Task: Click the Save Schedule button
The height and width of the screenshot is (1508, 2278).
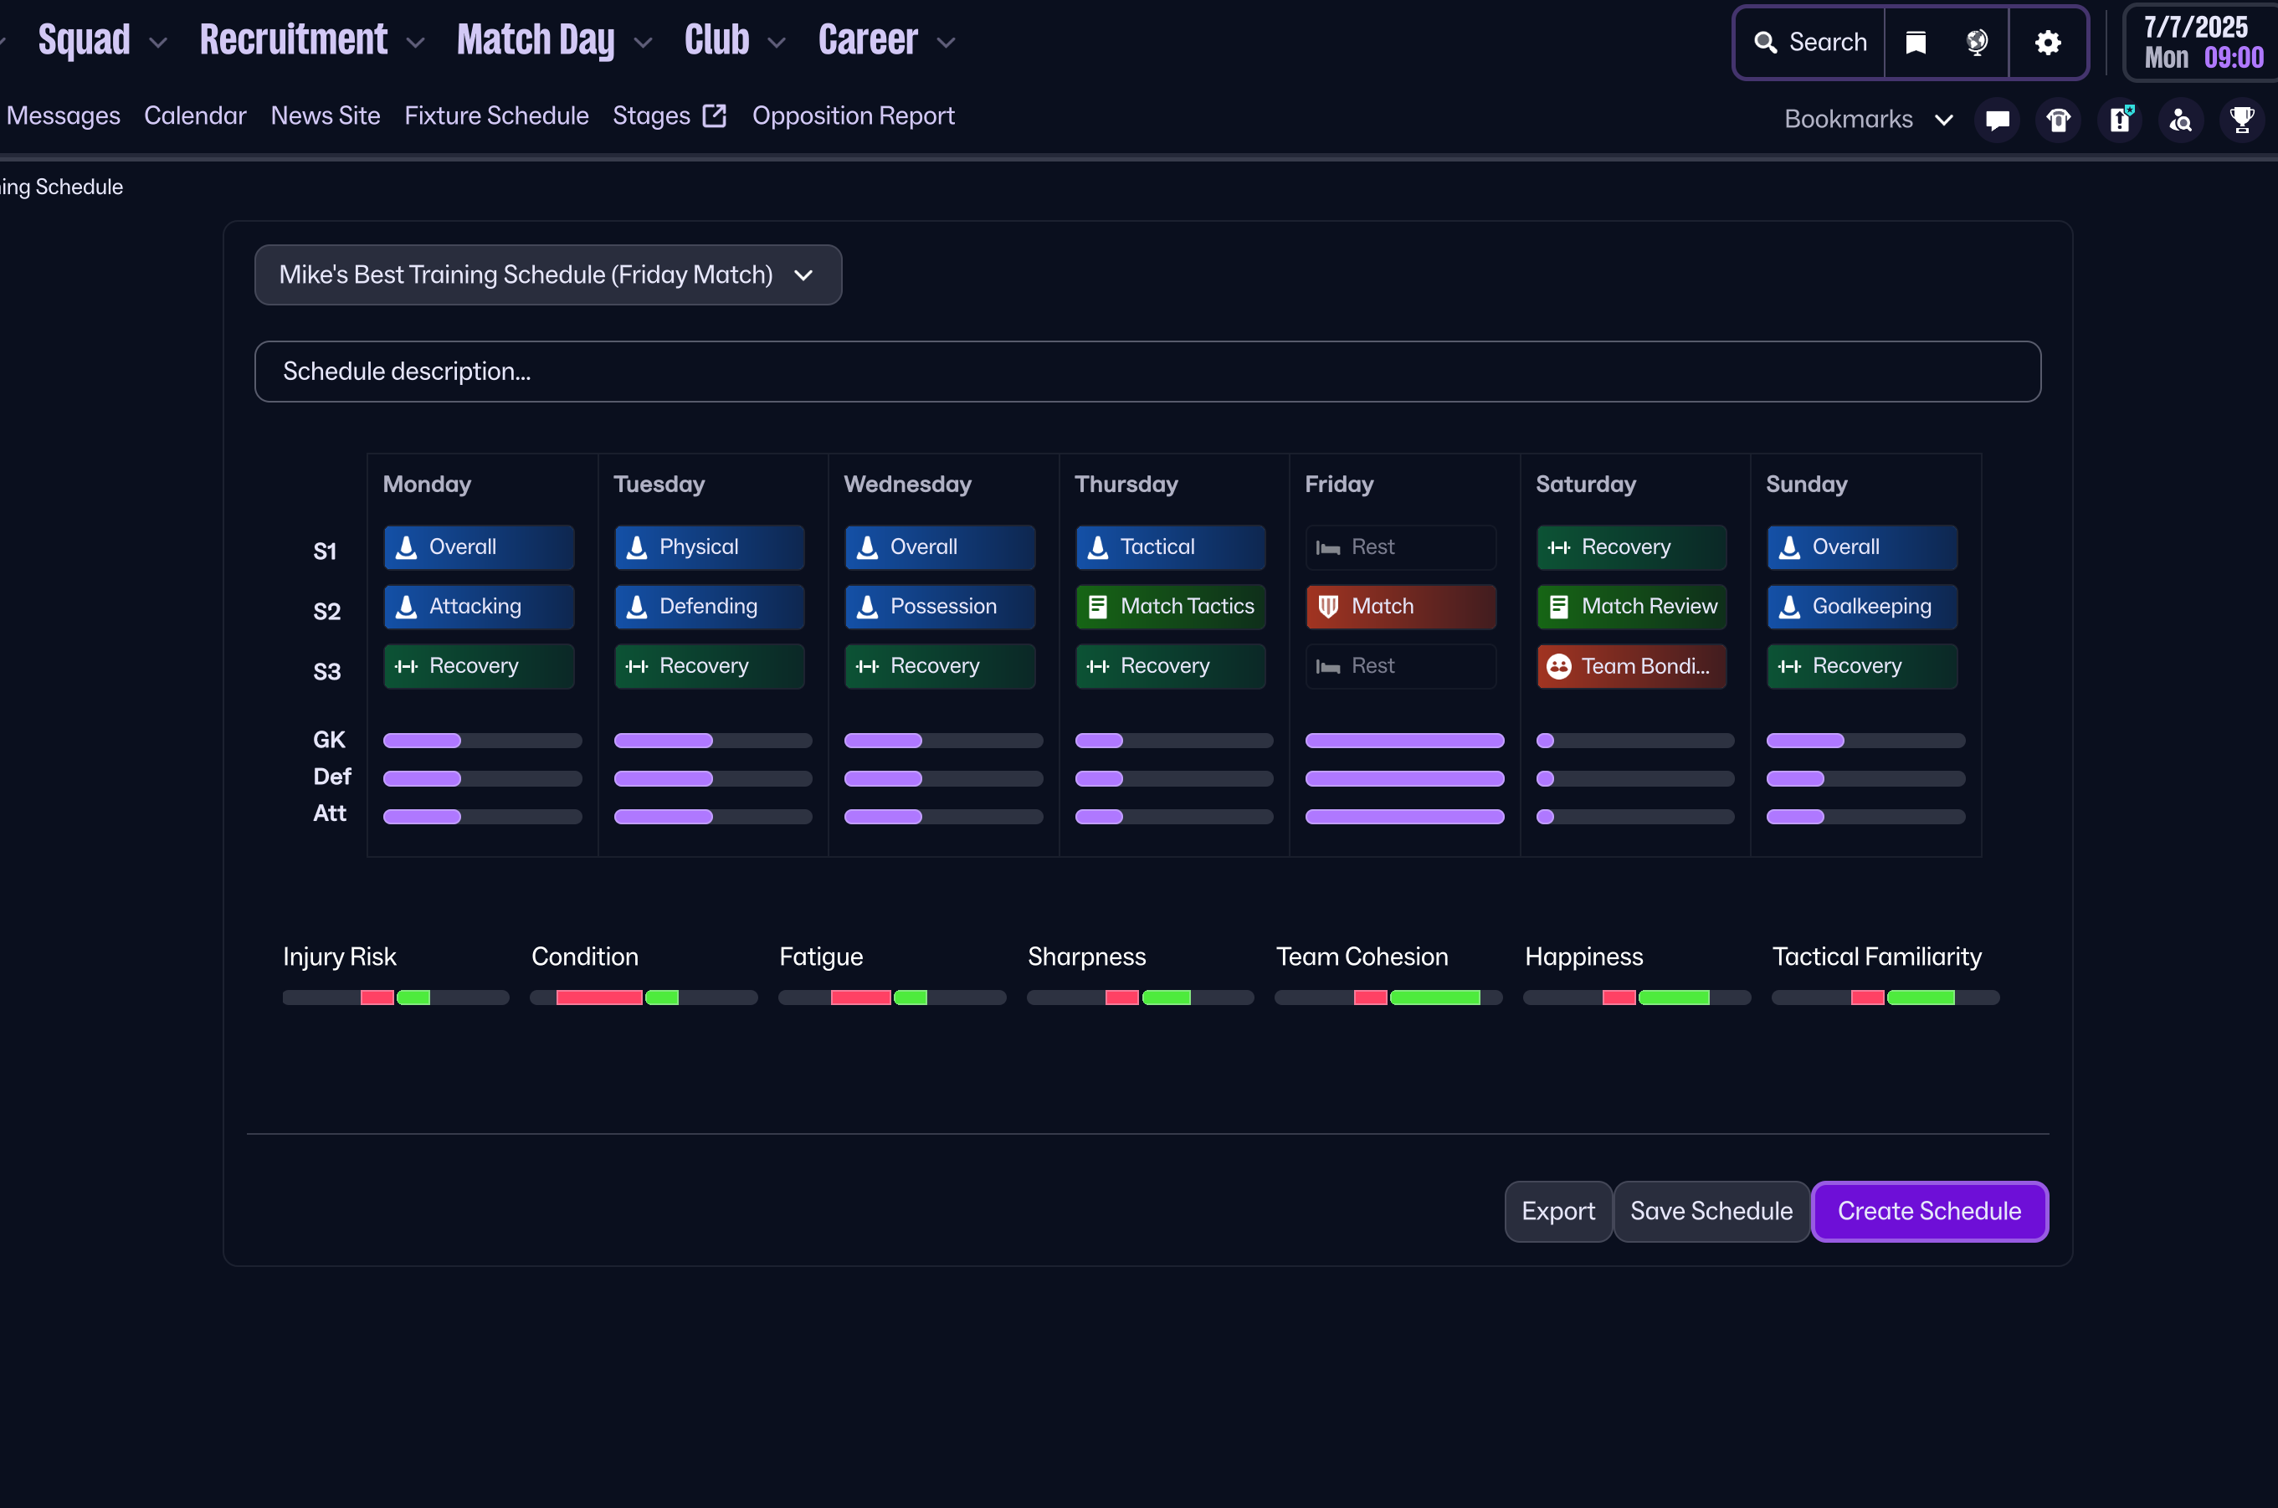Action: [1711, 1211]
